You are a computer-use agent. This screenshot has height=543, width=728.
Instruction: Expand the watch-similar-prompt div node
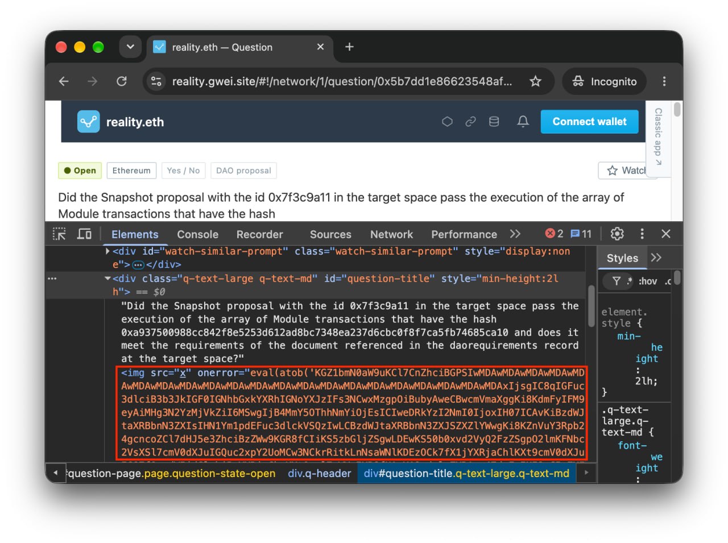click(108, 251)
